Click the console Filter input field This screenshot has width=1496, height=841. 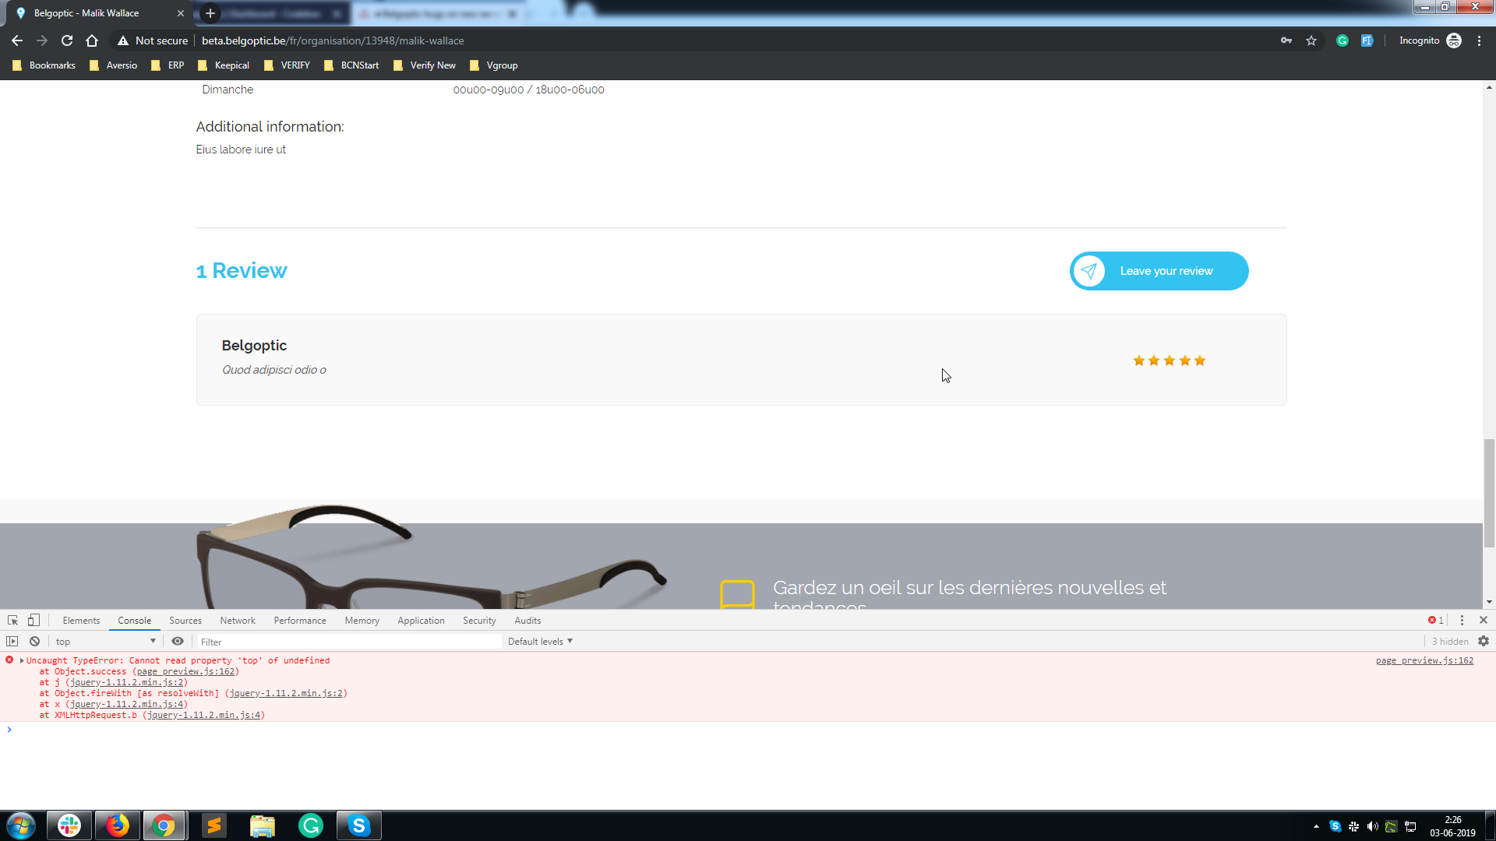pyautogui.click(x=347, y=642)
